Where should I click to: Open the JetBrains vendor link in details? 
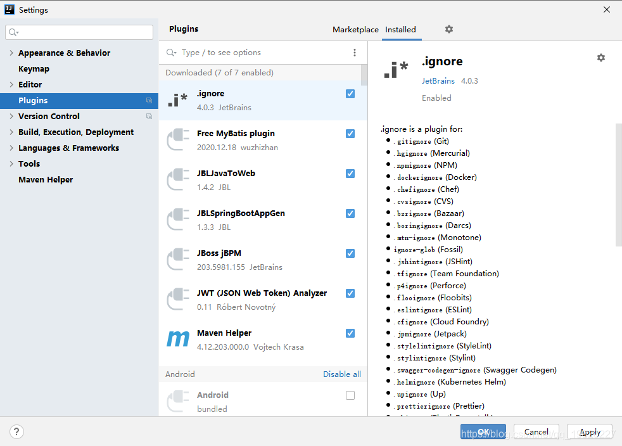(438, 81)
